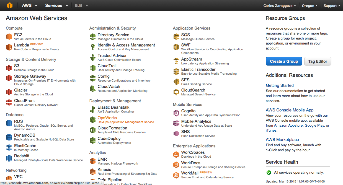
Task: Open the S3 storage icon
Action: point(9,68)
